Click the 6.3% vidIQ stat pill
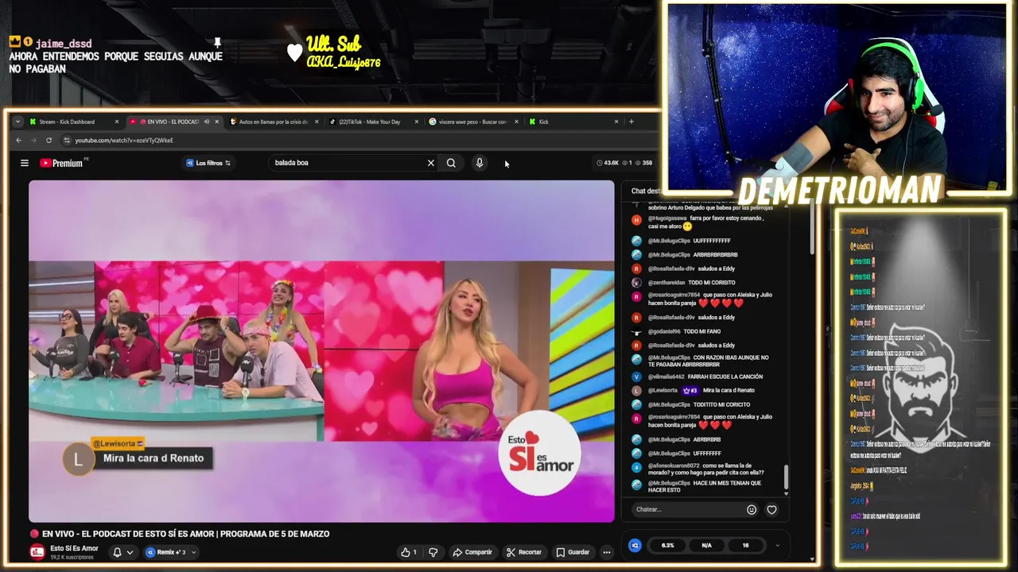Viewport: 1018px width, 572px height. point(667,545)
